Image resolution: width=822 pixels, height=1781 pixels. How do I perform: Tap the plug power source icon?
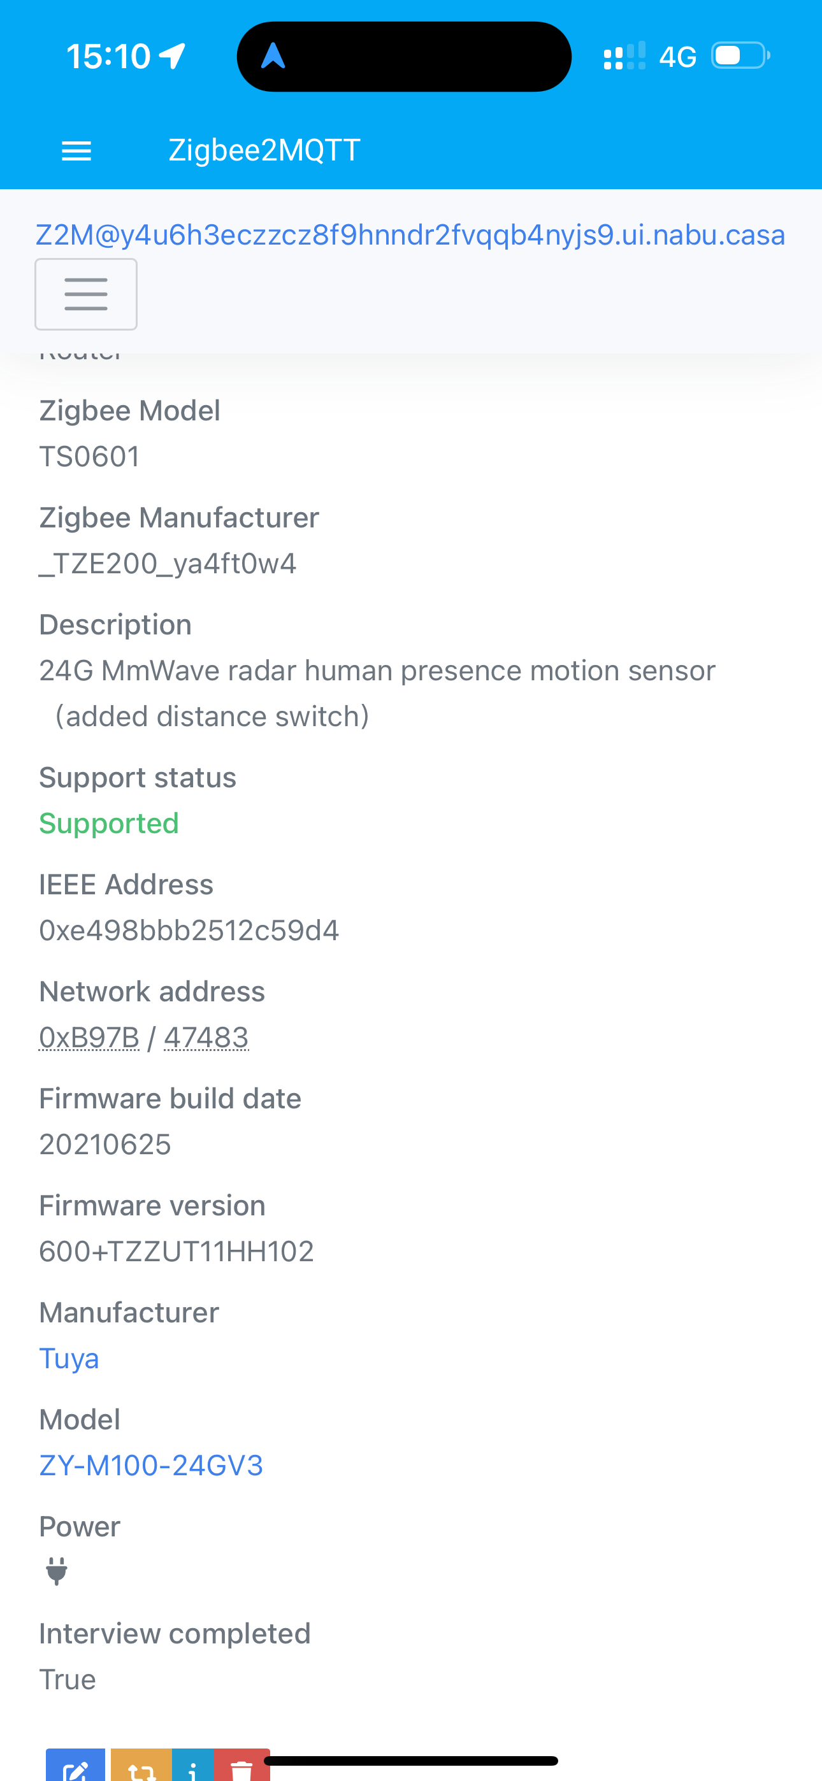point(57,1571)
